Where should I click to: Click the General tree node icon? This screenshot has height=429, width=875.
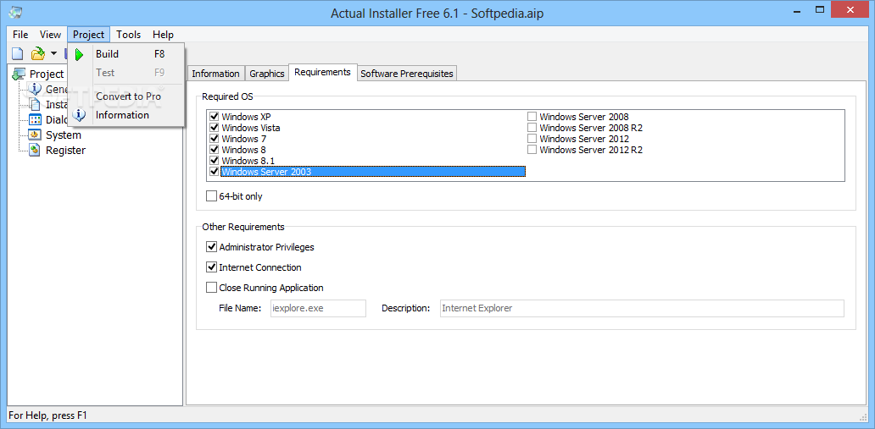[x=35, y=89]
